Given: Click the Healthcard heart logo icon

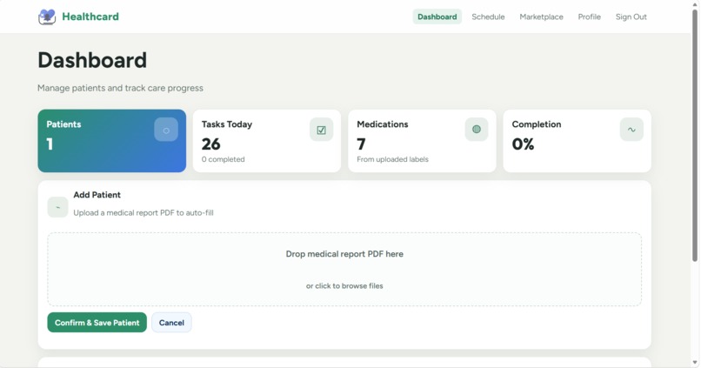Looking at the screenshot, I should [x=47, y=17].
